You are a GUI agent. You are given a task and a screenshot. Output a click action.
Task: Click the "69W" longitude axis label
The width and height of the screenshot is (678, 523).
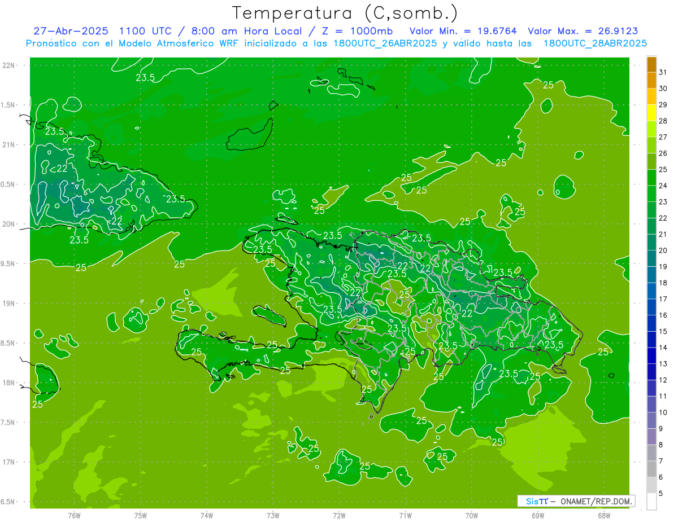pyautogui.click(x=537, y=515)
